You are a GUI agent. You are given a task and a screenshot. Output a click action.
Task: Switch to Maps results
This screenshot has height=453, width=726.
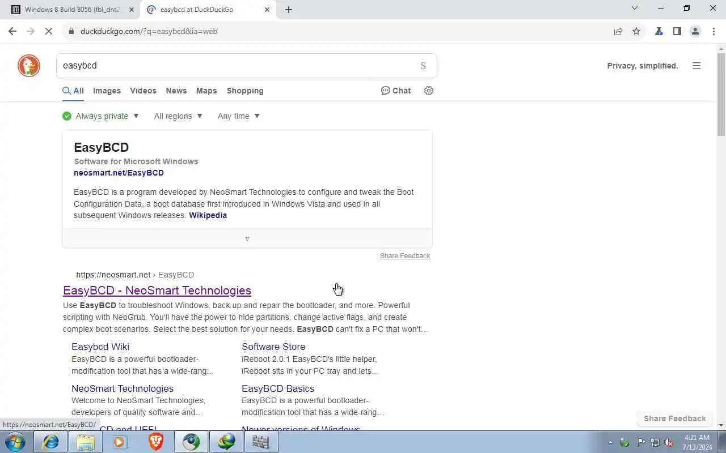(x=206, y=91)
